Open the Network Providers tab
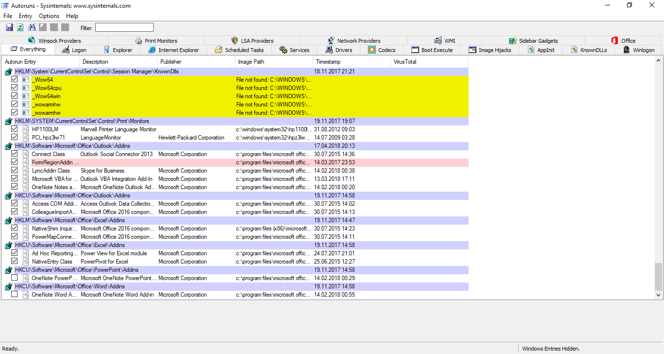The image size is (664, 354). pos(354,41)
